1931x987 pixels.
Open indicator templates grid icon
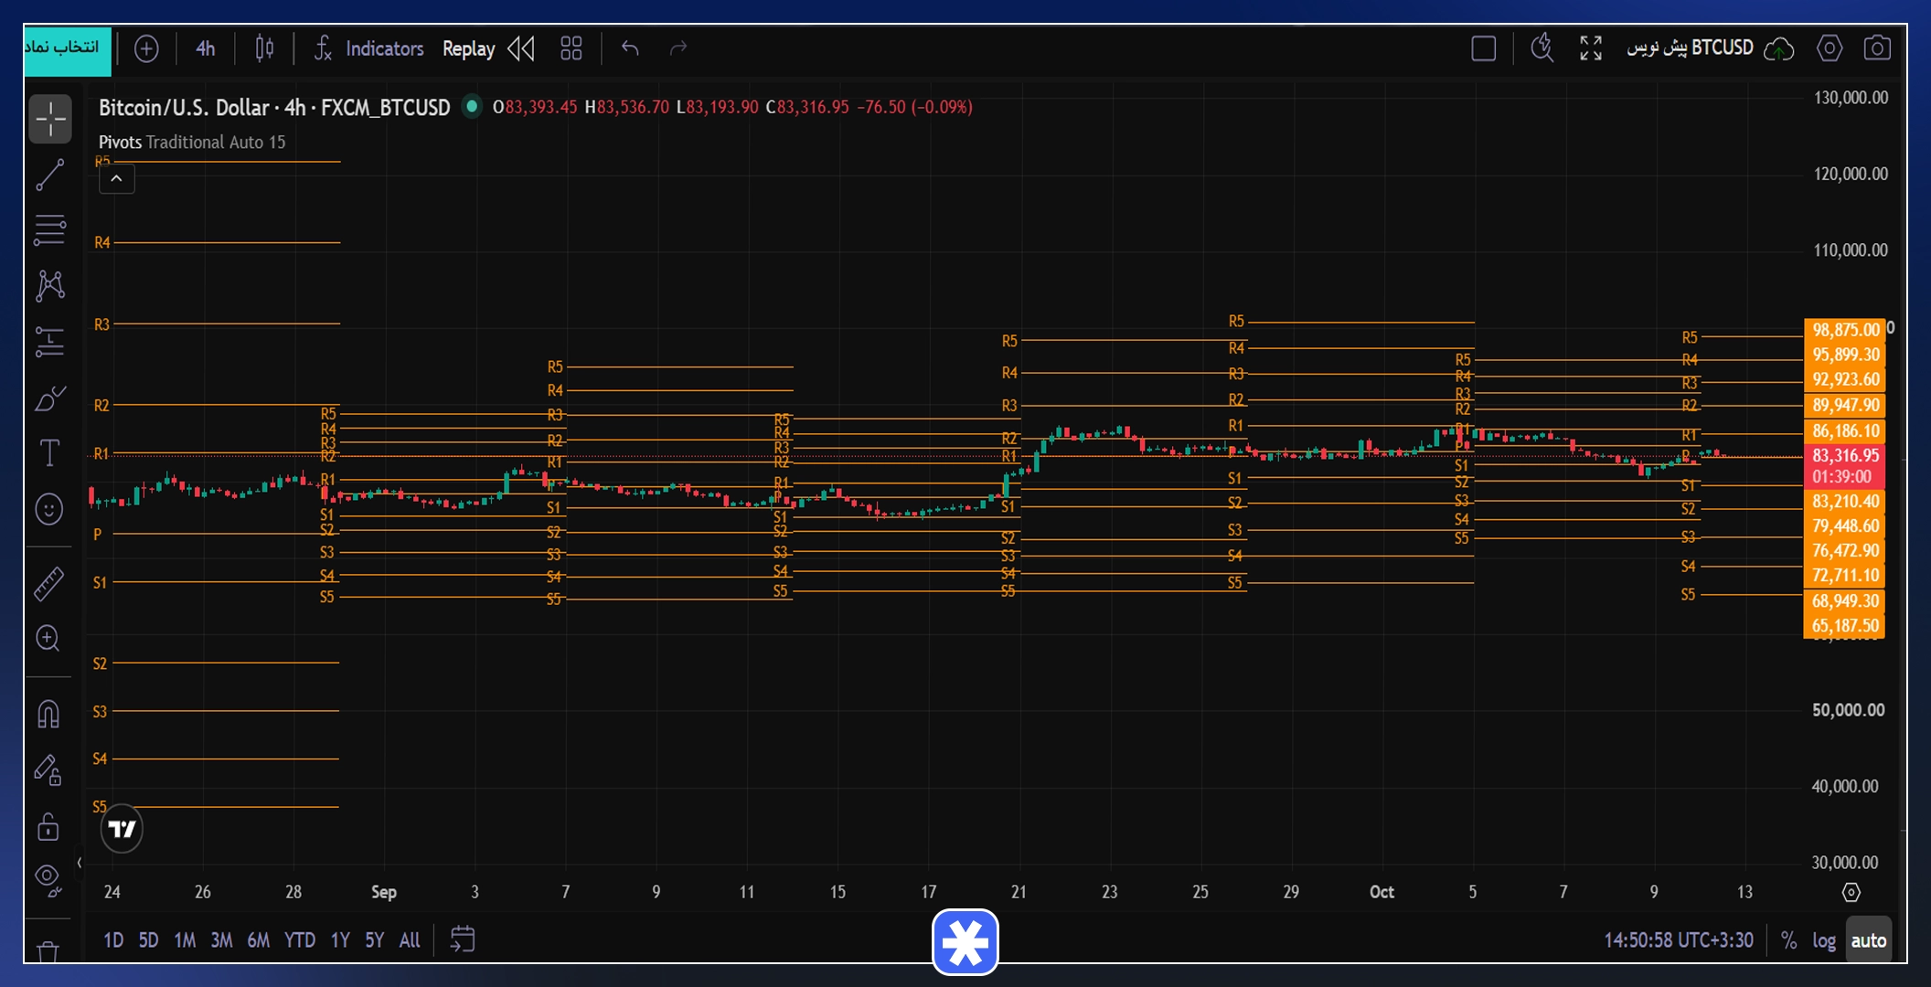571,48
